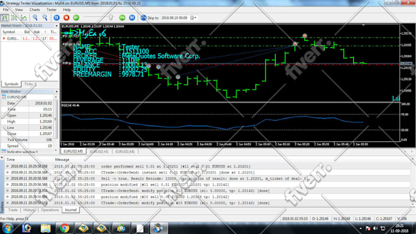Open the Operations tab in Toolbox
Image resolution: width=416 pixels, height=234 pixels.
click(x=50, y=210)
